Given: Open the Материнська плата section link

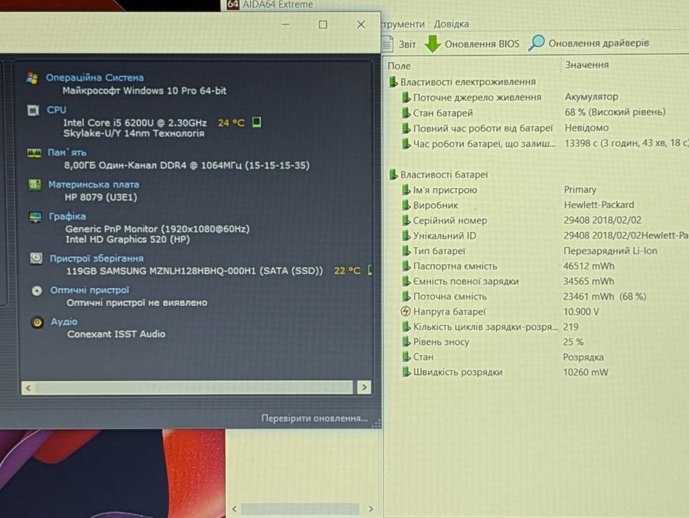Looking at the screenshot, I should pos(93,184).
